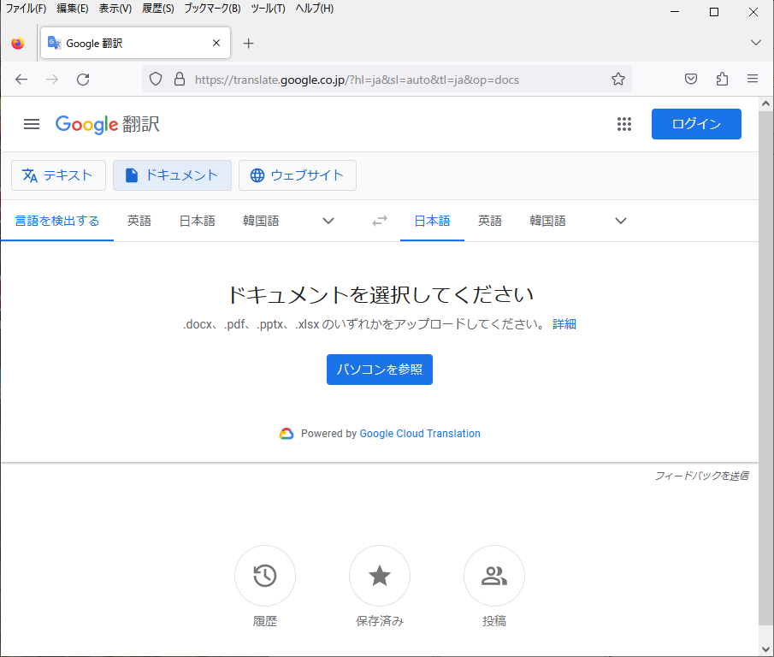The width and height of the screenshot is (774, 657).
Task: Open Firefox extensions panel
Action: click(x=722, y=79)
